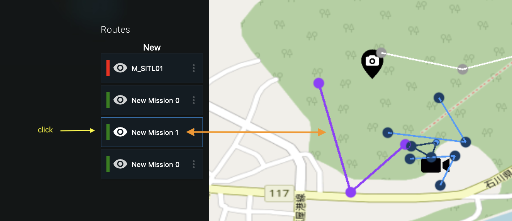
Task: Click the 117 road label on the map
Action: (279, 193)
